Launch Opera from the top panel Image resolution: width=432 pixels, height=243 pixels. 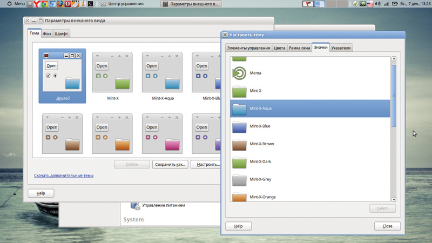[67, 4]
